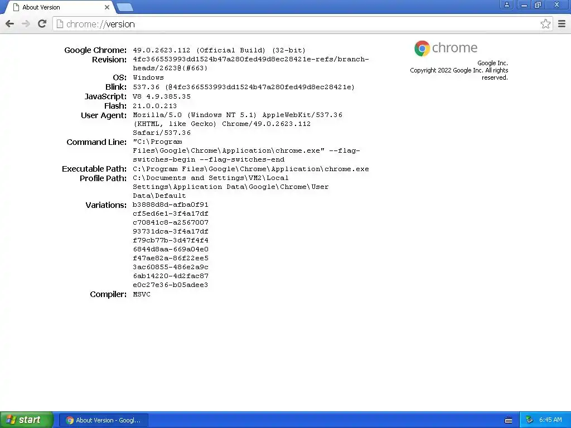Click variation e0c27e36-b05adee3
This screenshot has width=571, height=428.
click(171, 285)
